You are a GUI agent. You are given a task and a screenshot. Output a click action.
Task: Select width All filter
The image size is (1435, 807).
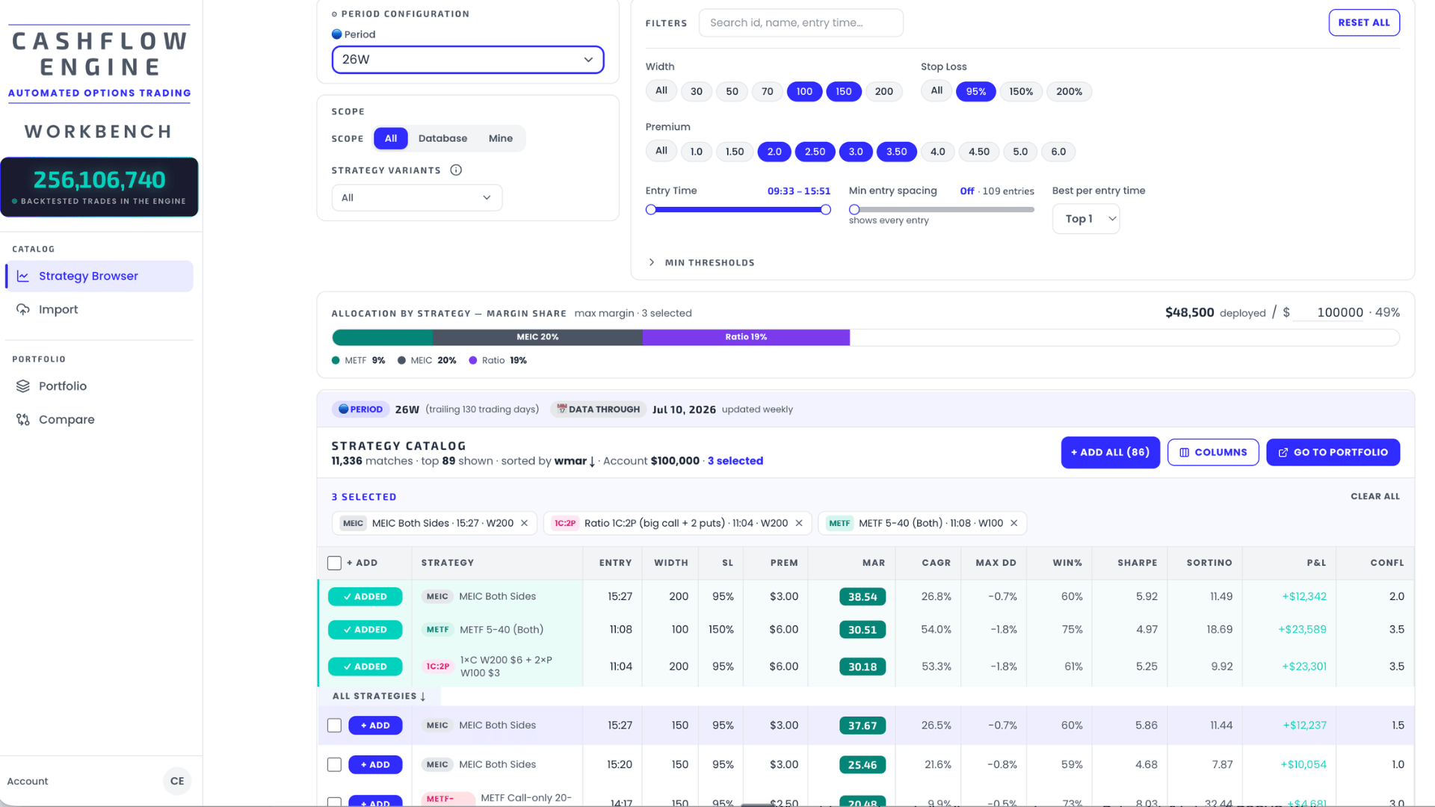click(x=661, y=90)
